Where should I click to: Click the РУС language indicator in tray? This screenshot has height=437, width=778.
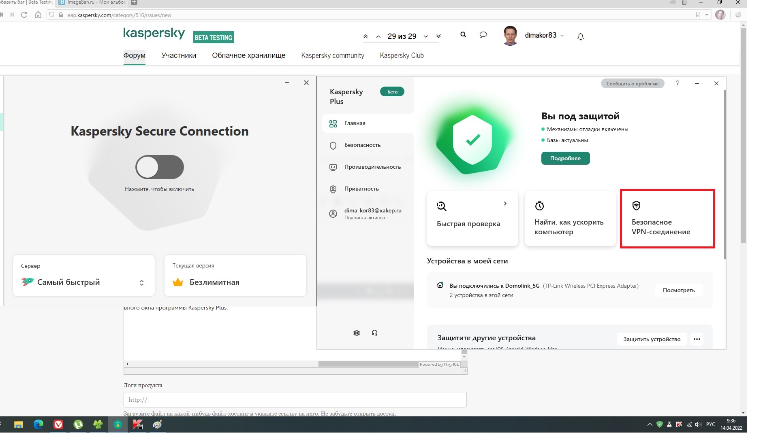point(711,424)
